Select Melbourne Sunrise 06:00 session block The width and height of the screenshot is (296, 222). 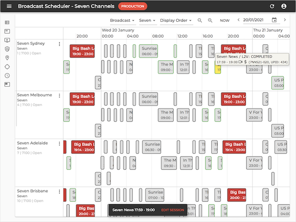148,99
